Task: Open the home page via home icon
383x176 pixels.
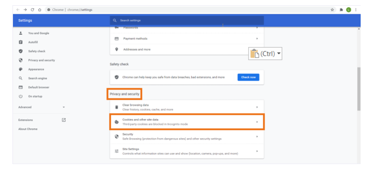Action: pyautogui.click(x=40, y=10)
